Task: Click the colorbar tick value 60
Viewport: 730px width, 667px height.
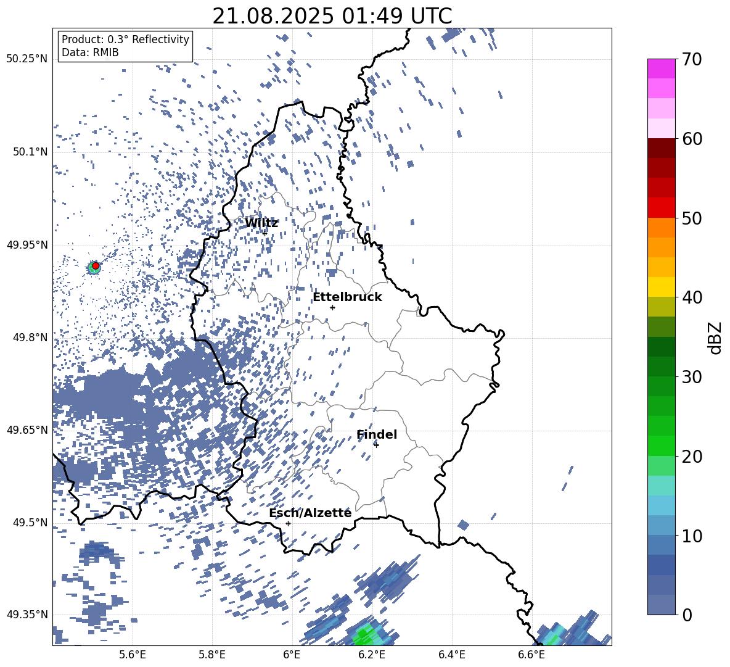Action: (692, 139)
